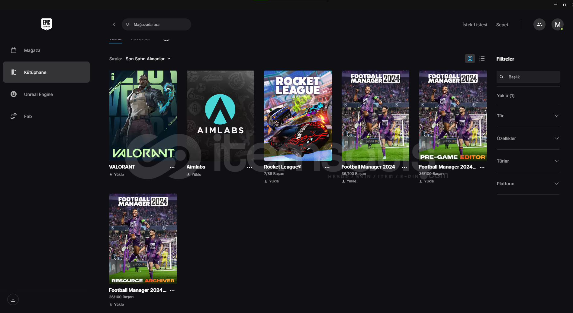Open the Resource Archiver cover art
The image size is (573, 313).
(143, 239)
